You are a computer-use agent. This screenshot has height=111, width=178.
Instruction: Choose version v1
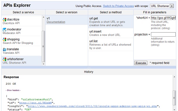click(48, 18)
